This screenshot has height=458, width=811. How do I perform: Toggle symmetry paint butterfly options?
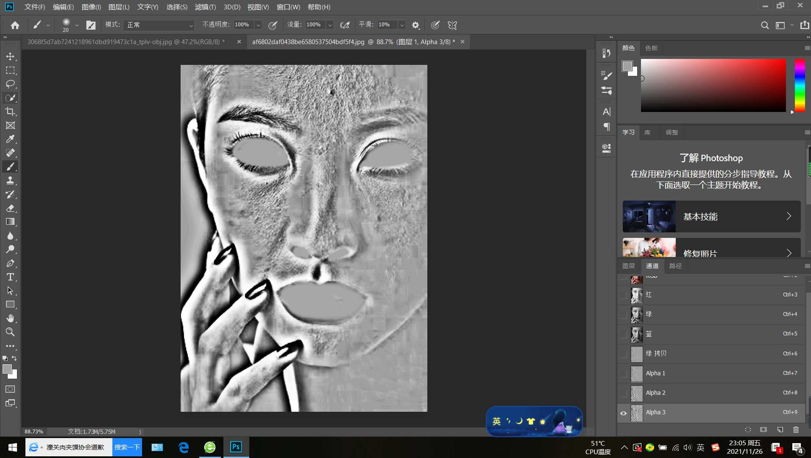[x=452, y=25]
